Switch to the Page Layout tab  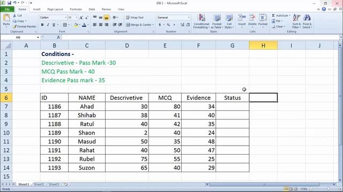[55, 9]
